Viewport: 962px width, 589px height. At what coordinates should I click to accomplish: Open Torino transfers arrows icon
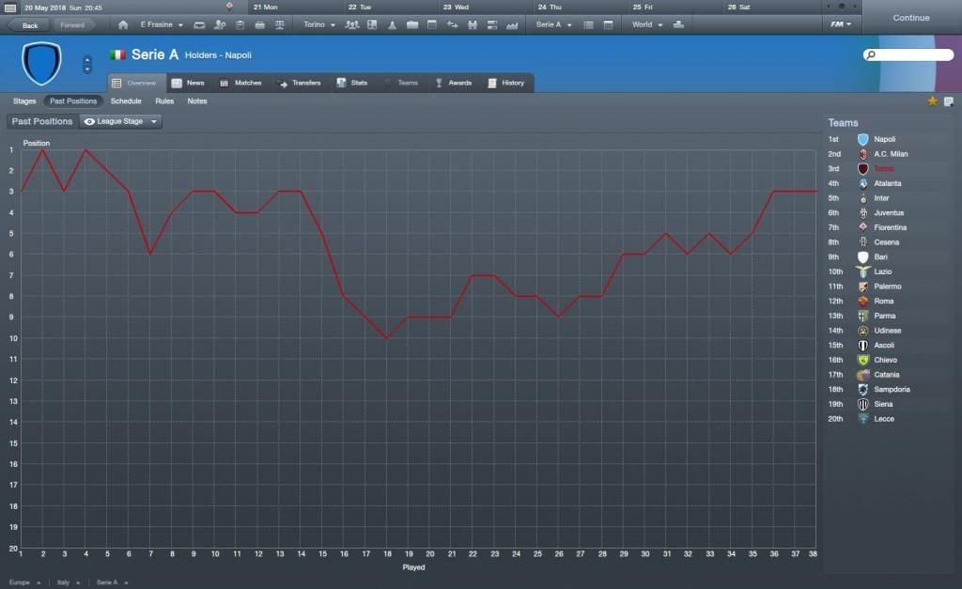tap(452, 25)
